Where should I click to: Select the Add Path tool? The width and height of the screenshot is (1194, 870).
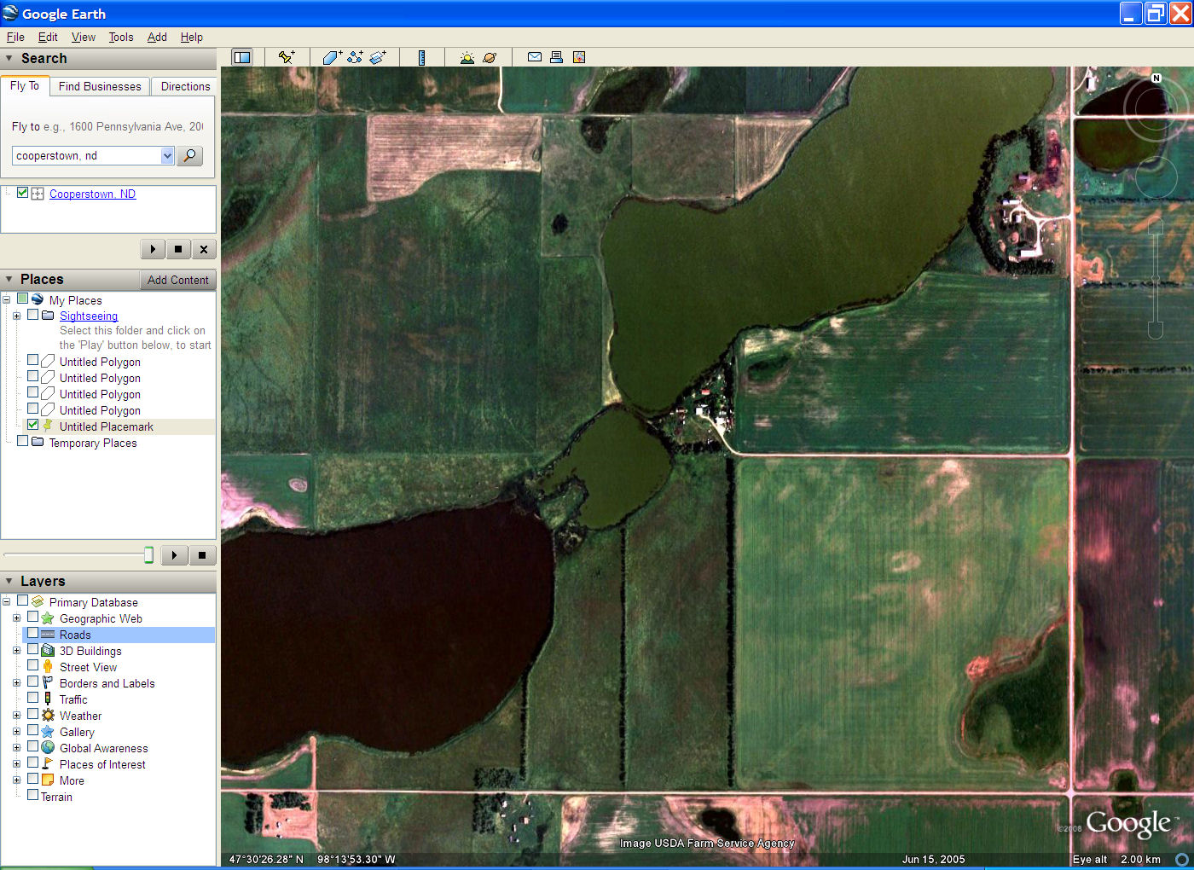click(355, 57)
